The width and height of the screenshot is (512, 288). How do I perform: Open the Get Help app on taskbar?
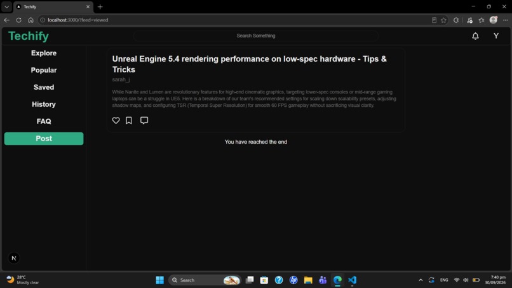pyautogui.click(x=279, y=280)
